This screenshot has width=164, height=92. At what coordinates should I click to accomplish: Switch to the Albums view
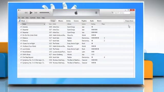point(60,21)
